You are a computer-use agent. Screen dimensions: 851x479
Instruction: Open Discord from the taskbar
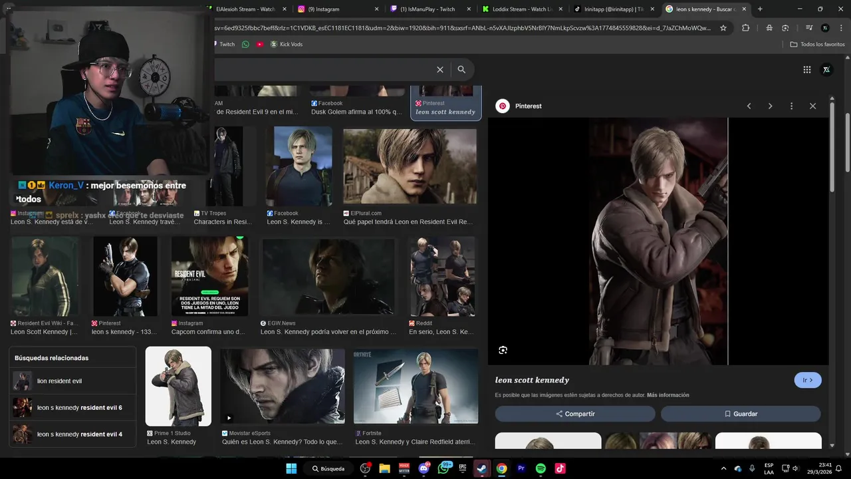(424, 468)
